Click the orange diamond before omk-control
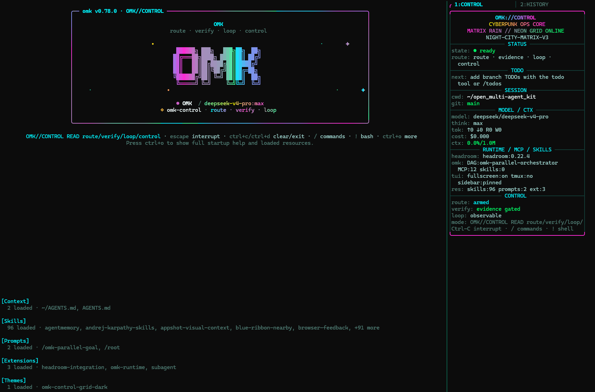This screenshot has height=392, width=595. (x=162, y=110)
